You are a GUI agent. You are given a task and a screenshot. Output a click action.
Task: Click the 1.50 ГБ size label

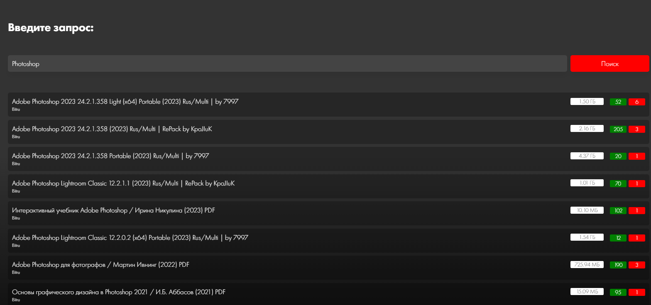click(x=587, y=102)
